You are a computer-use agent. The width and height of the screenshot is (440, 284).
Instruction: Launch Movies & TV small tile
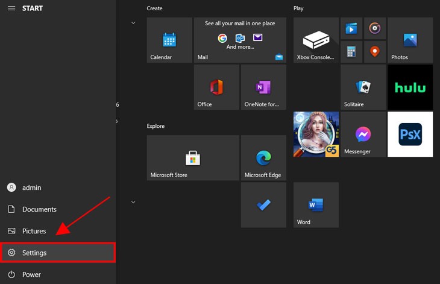[351, 28]
